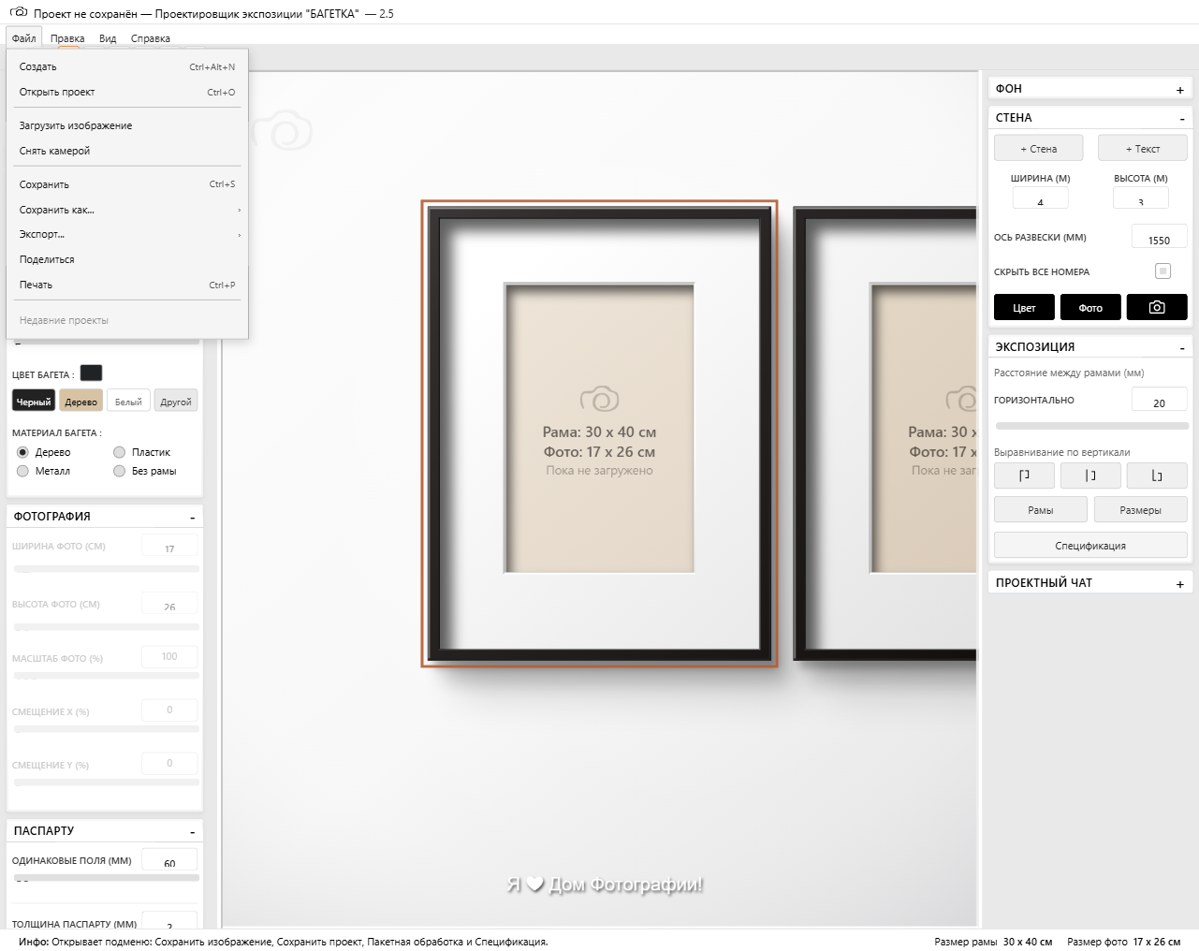Choose Загрузить изображение menu entry
This screenshot has width=1199, height=951.
click(x=127, y=125)
